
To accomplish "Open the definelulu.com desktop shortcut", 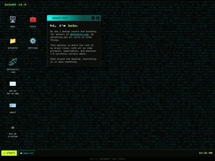I will coord(13,62).
